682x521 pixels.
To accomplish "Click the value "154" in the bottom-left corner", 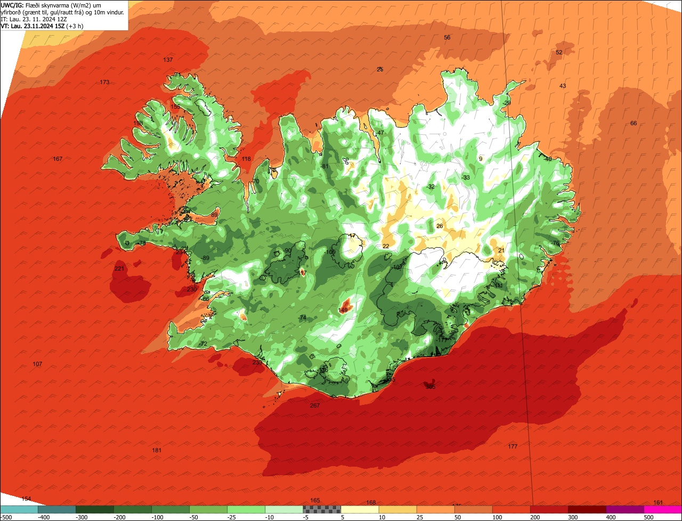I will (26, 499).
